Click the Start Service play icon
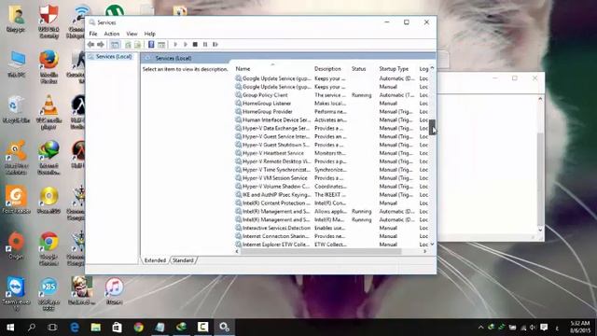Viewport: 597px width, 336px height. pyautogui.click(x=175, y=45)
